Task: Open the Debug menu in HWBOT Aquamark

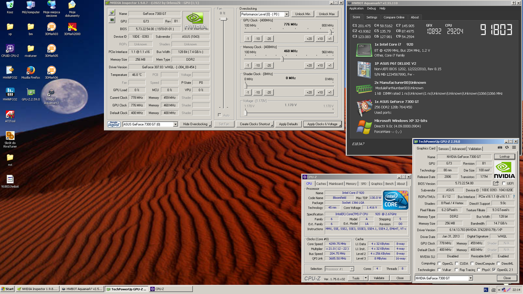Action: coord(371,8)
